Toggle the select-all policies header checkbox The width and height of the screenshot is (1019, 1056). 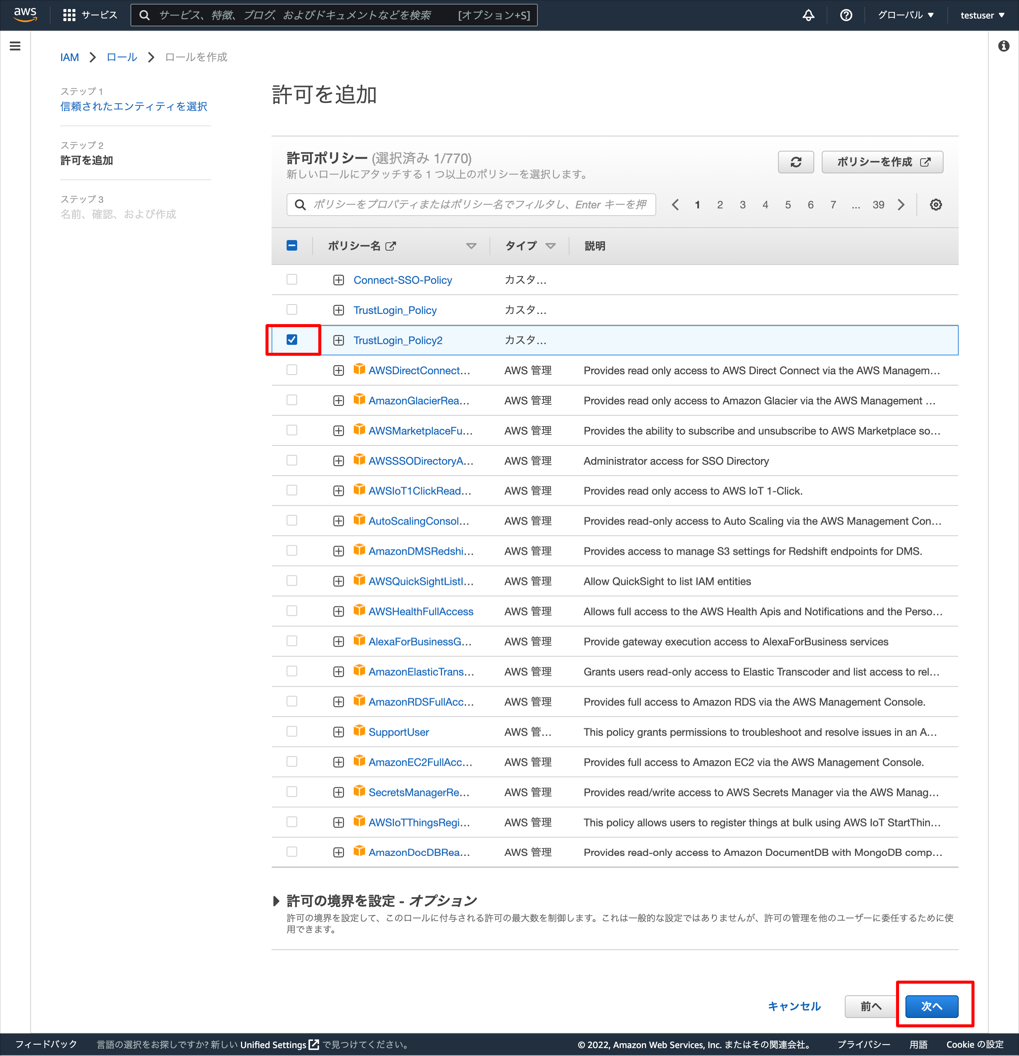coord(292,246)
